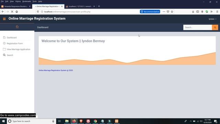Click the tracking protection shield icon
This screenshot has height=124, width=220.
pos(38,12)
